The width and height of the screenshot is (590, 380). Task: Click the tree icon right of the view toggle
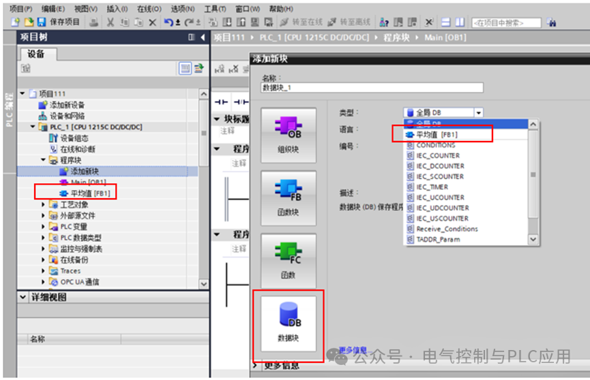[199, 68]
